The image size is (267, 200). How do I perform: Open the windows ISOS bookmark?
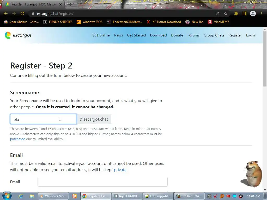click(x=90, y=22)
